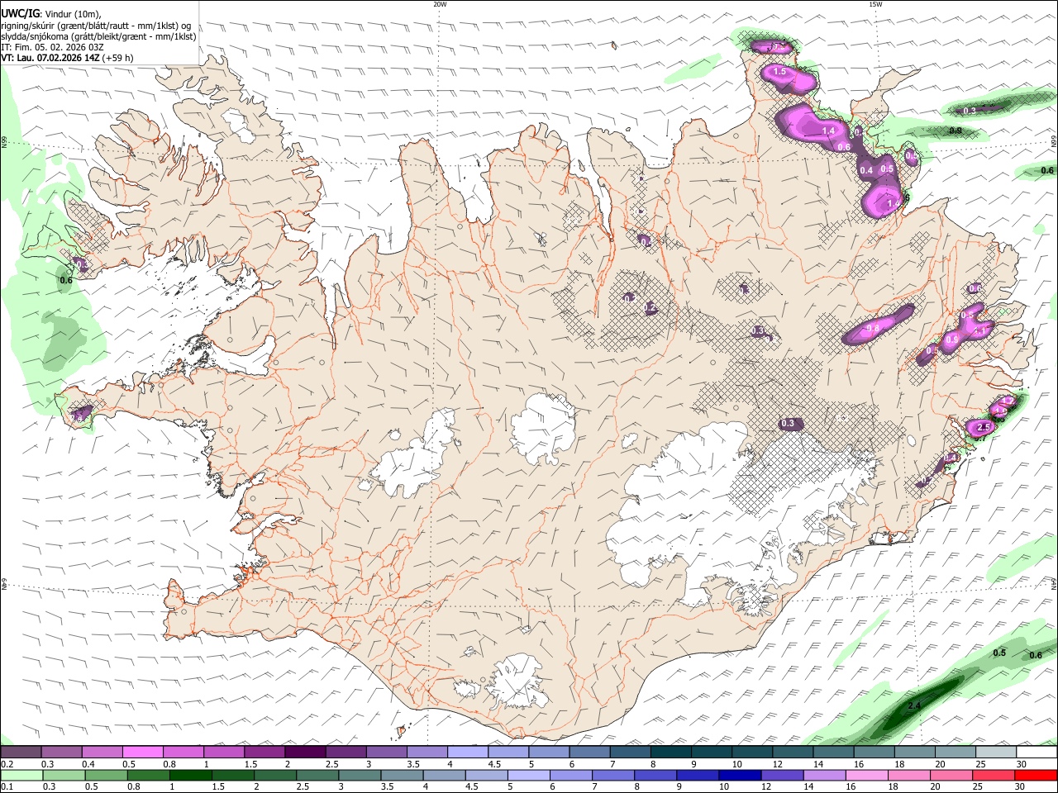Click the white 30 snow legend swatch
Image resolution: width=1058 pixels, height=793 pixels.
(1037, 752)
